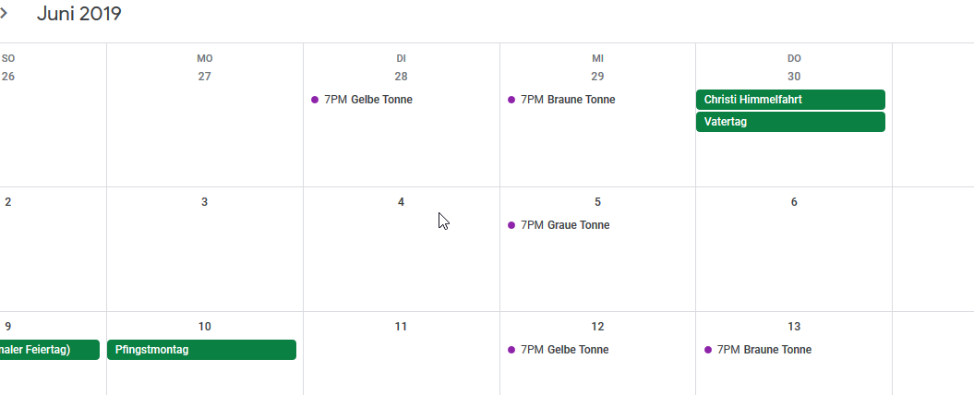974x395 pixels.
Task: Click date number 26 under SO
Action: (8, 77)
